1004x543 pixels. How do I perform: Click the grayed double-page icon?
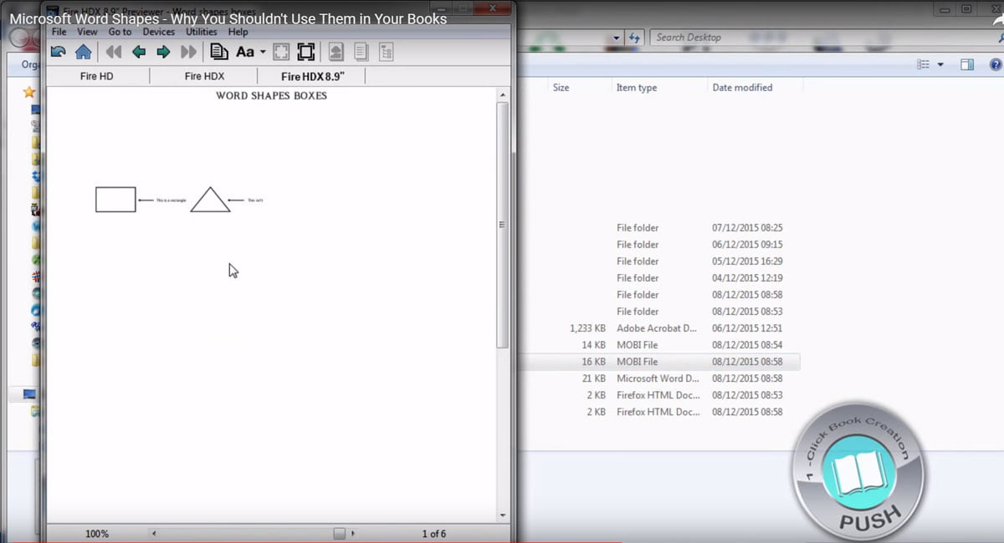[x=361, y=52]
